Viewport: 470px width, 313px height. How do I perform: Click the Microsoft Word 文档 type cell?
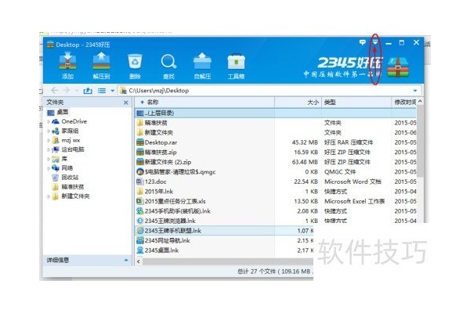[x=352, y=182]
